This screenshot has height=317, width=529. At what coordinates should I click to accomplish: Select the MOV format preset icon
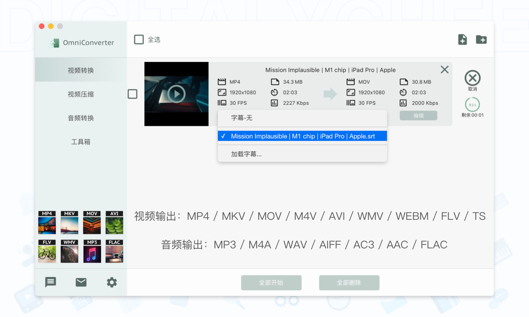tap(92, 223)
